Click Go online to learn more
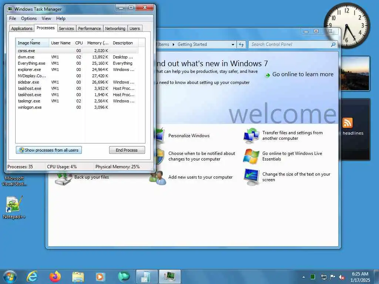Image resolution: width=379 pixels, height=284 pixels. [303, 74]
